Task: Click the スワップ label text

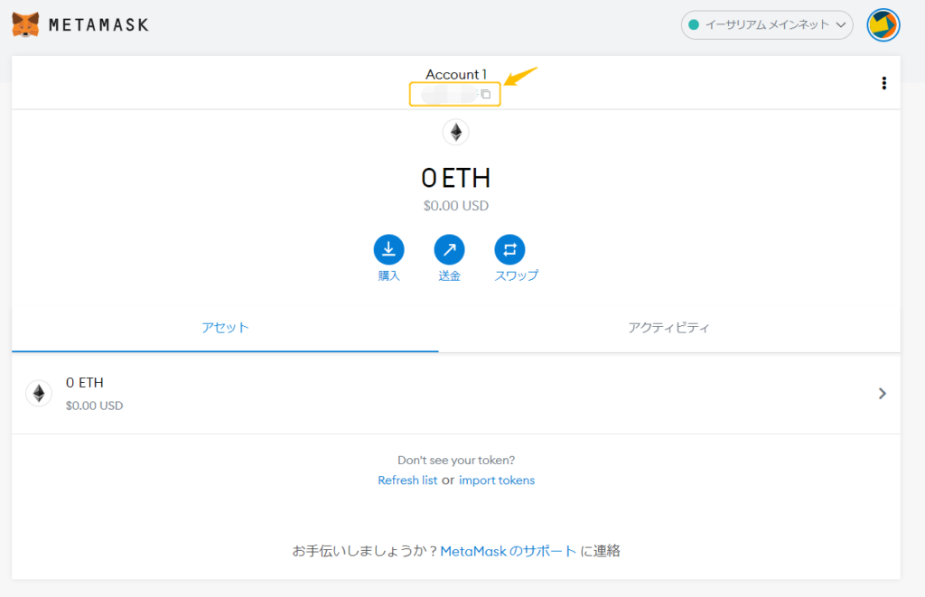Action: (x=516, y=275)
